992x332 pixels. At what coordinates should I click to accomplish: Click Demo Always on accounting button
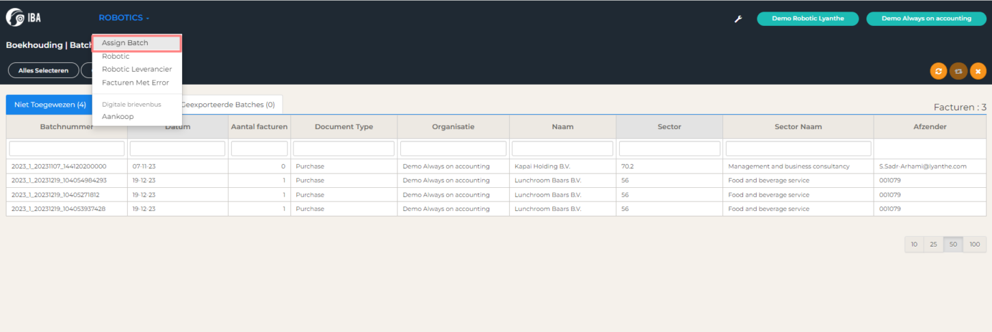(x=926, y=18)
